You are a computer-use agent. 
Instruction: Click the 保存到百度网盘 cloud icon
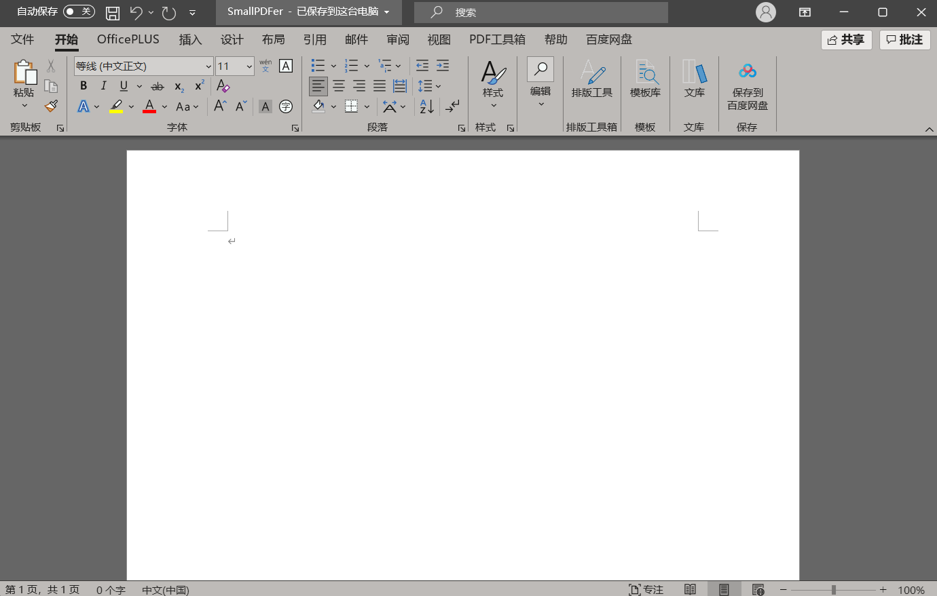click(x=747, y=71)
